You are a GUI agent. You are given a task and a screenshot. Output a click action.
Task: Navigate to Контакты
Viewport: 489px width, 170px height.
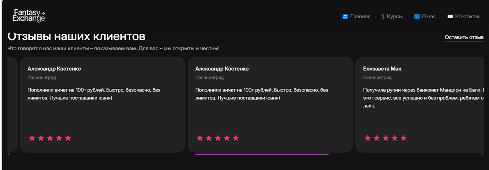click(467, 16)
